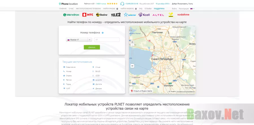The height and width of the screenshot is (125, 254).
Task: Open the ОТЗЫВЫ menu item
Action: pos(148,8)
